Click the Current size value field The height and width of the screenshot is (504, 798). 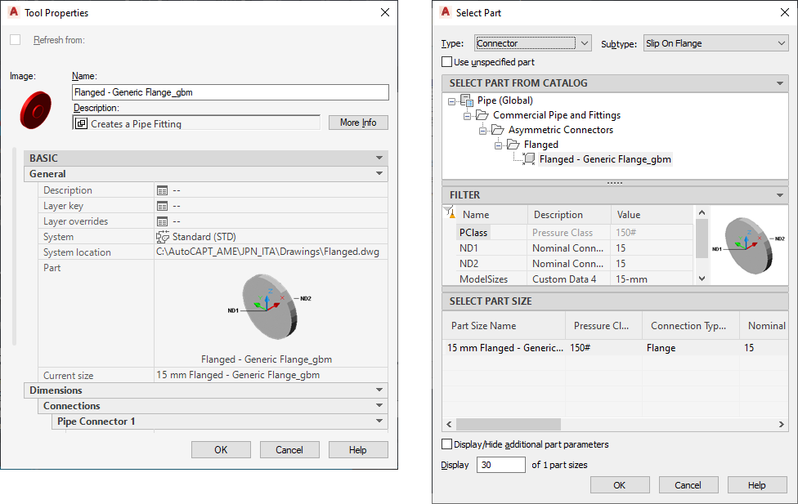click(x=271, y=375)
